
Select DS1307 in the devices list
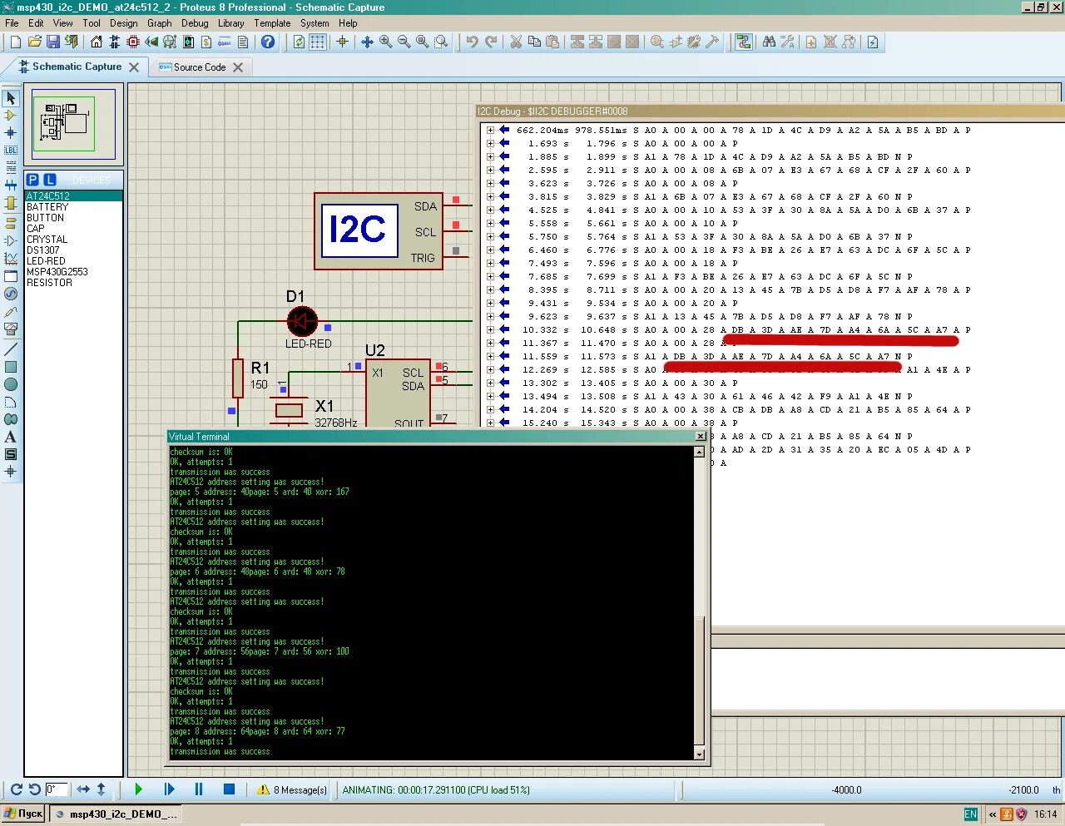[x=73, y=250]
